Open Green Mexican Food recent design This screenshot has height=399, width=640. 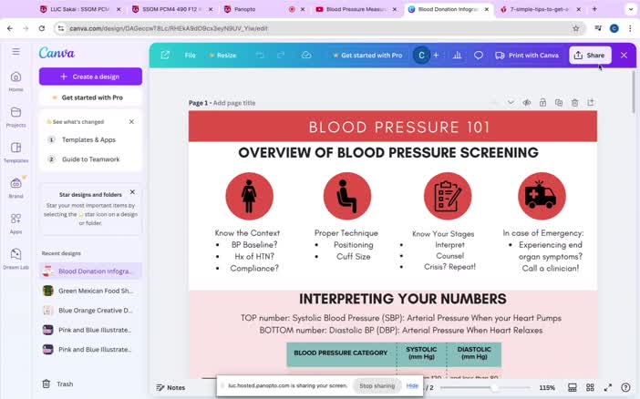tap(90, 291)
